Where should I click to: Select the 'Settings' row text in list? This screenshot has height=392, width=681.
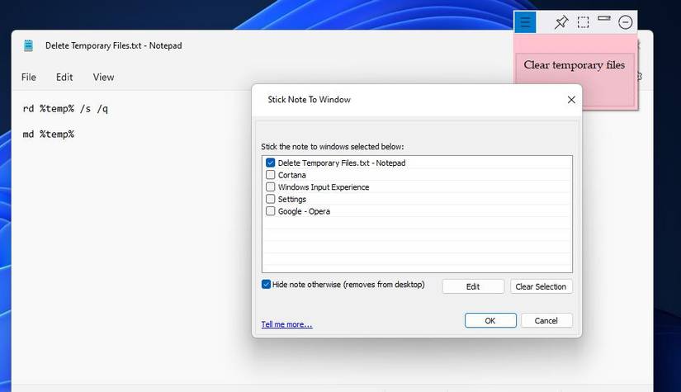pyautogui.click(x=292, y=199)
